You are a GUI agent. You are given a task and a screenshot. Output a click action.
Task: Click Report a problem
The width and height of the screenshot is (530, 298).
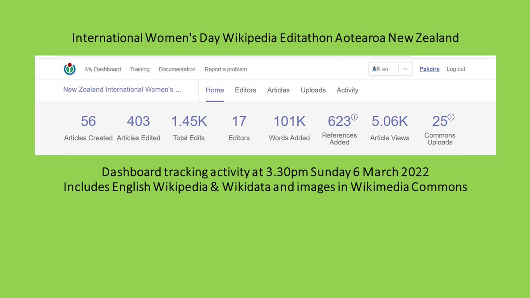click(x=226, y=69)
